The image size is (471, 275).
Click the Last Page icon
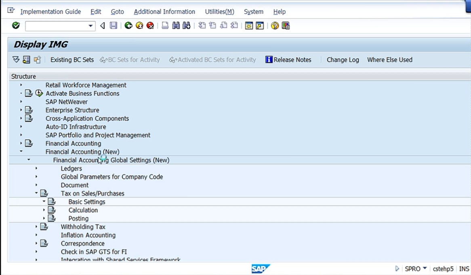tap(234, 25)
